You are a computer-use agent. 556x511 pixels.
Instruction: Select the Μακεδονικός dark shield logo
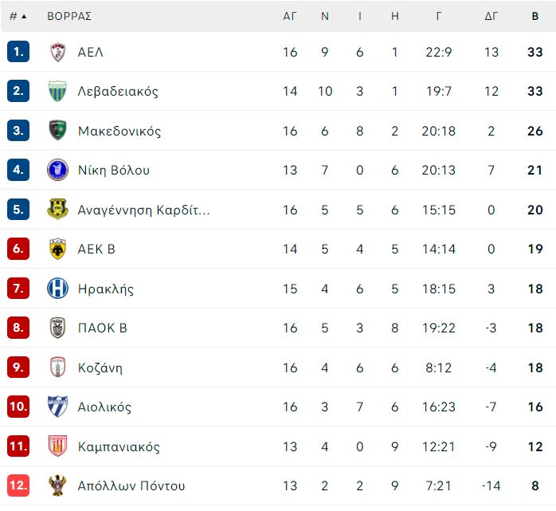[x=57, y=130]
